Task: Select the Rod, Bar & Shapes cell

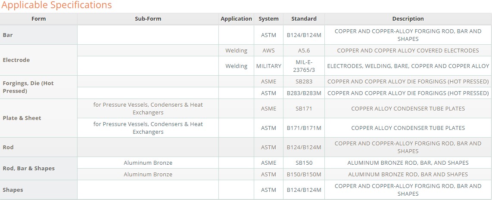Action: (39, 168)
